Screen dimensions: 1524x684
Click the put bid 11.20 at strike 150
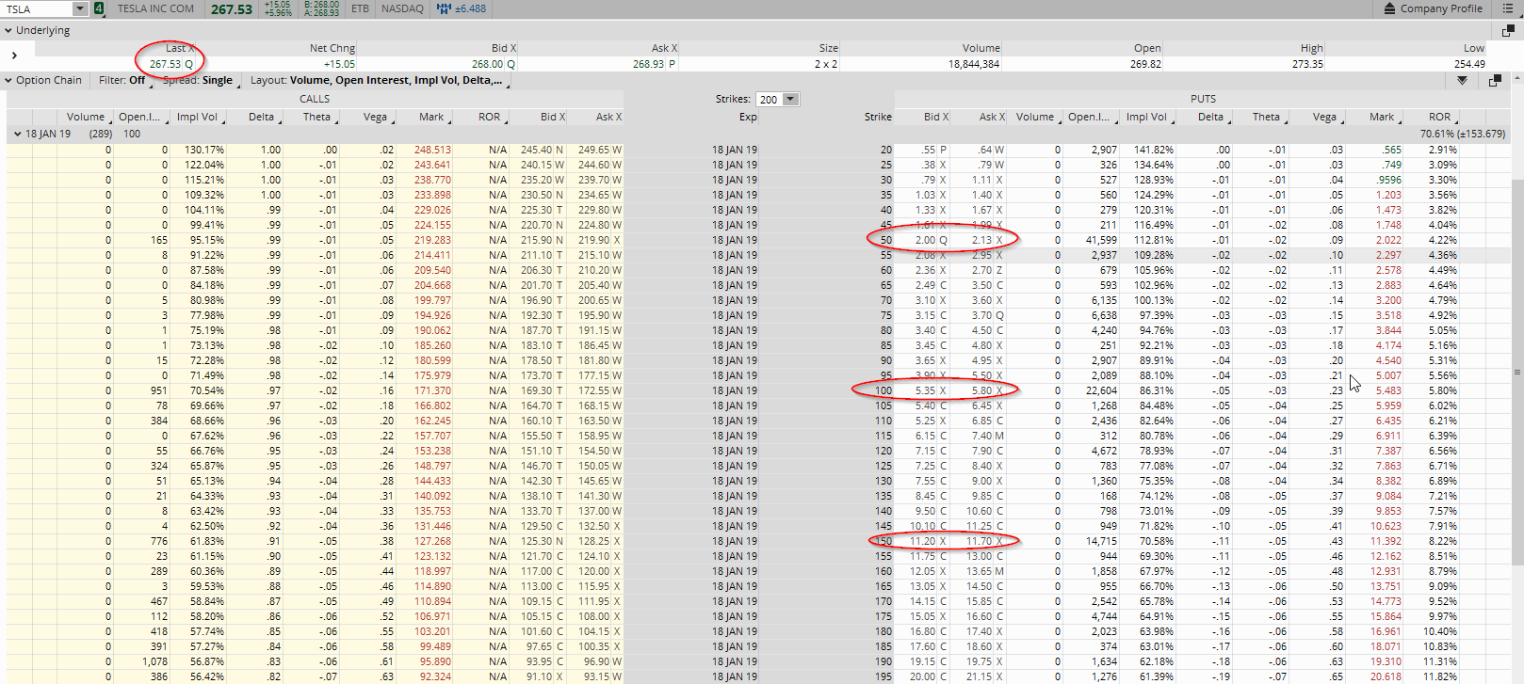pos(927,541)
